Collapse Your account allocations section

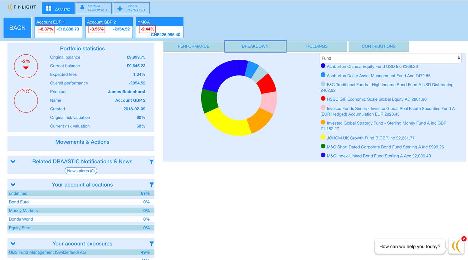(13, 185)
